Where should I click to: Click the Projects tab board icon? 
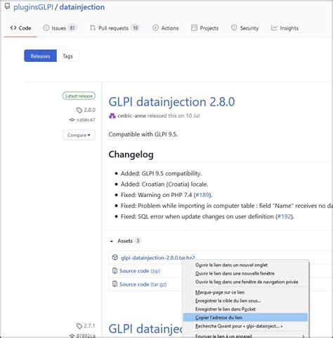click(194, 27)
